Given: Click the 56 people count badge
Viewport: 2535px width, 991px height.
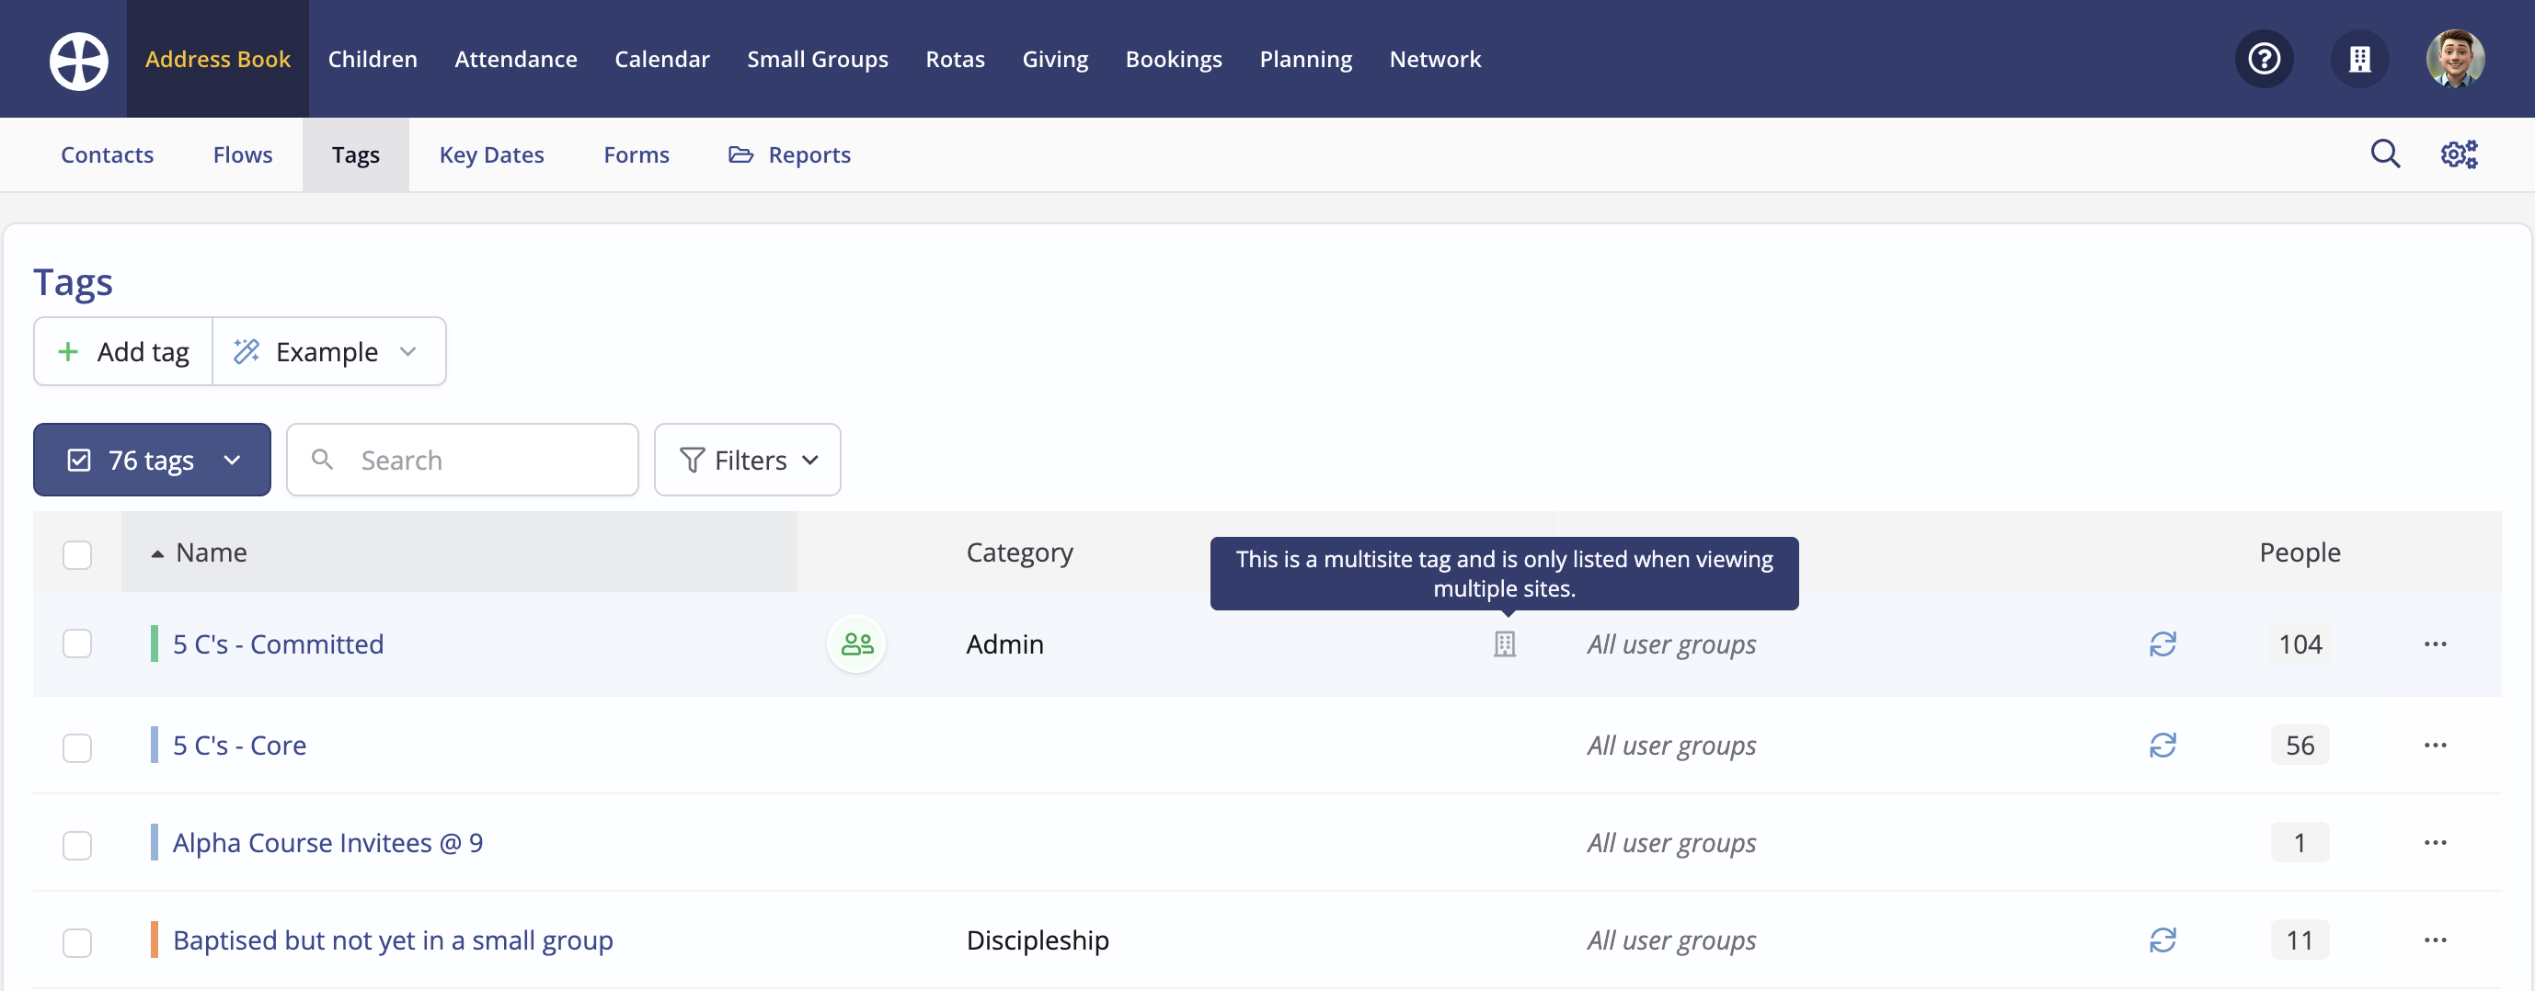Looking at the screenshot, I should click(2299, 746).
